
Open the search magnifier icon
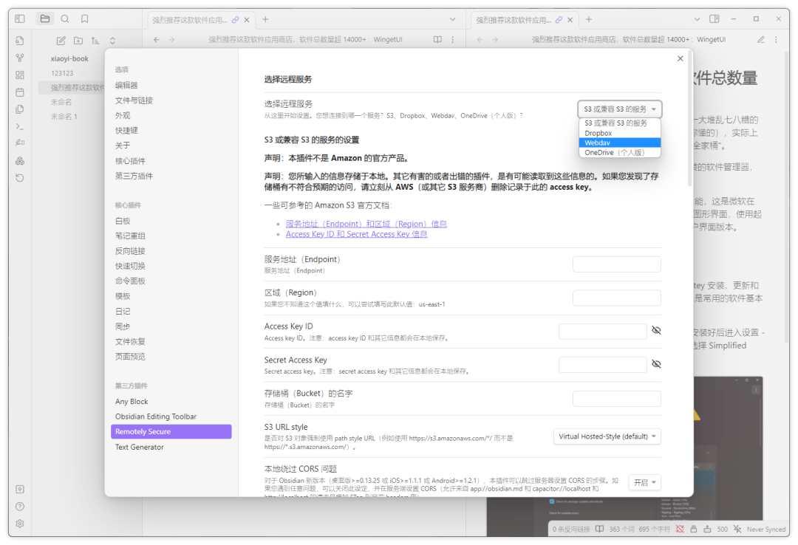point(64,18)
